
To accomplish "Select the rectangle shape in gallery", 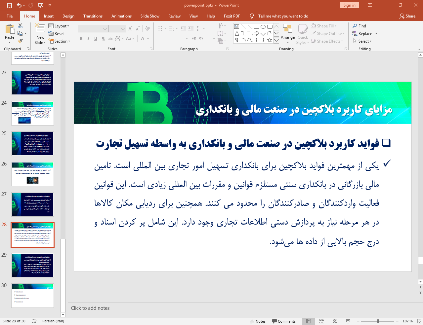I will 256,27.
